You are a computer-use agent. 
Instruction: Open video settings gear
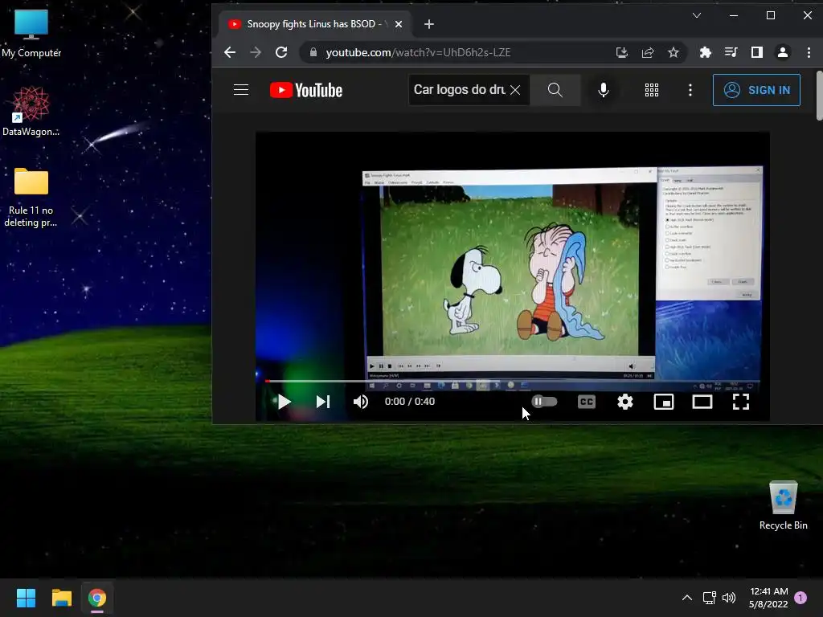point(624,402)
